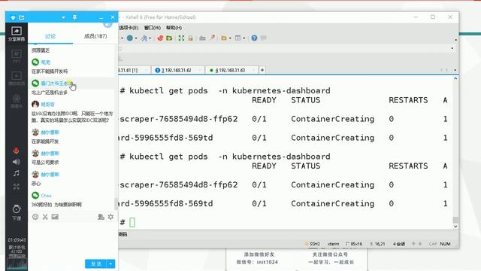This screenshot has height=271, width=481.
Task: Click the export icon in the chat title bar
Action: click(22, 17)
